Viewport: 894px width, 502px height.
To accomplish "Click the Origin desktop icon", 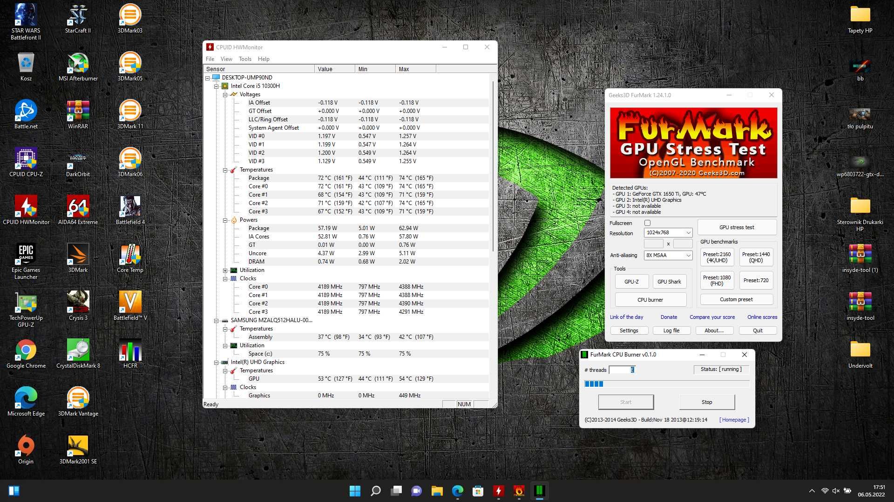I will click(x=26, y=449).
